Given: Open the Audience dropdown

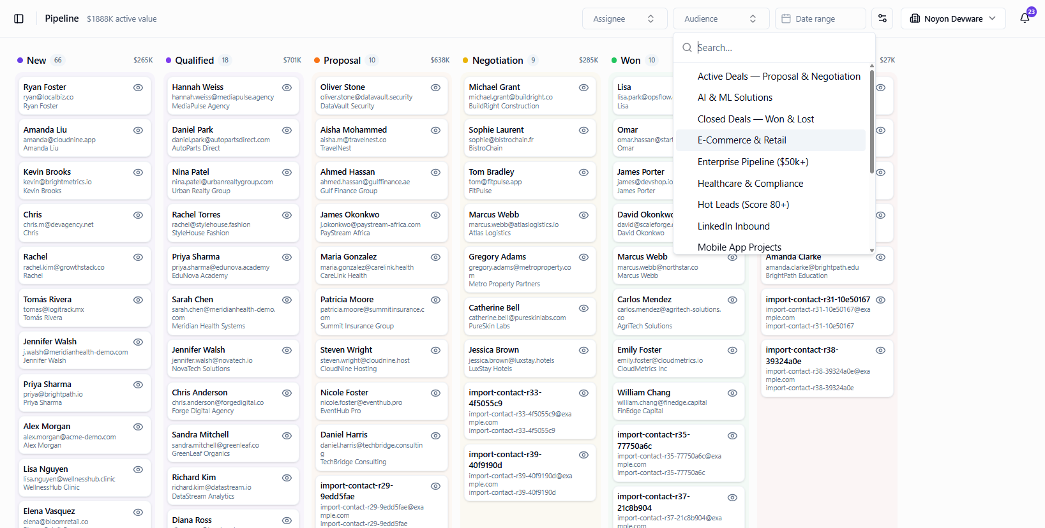Looking at the screenshot, I should 720,18.
